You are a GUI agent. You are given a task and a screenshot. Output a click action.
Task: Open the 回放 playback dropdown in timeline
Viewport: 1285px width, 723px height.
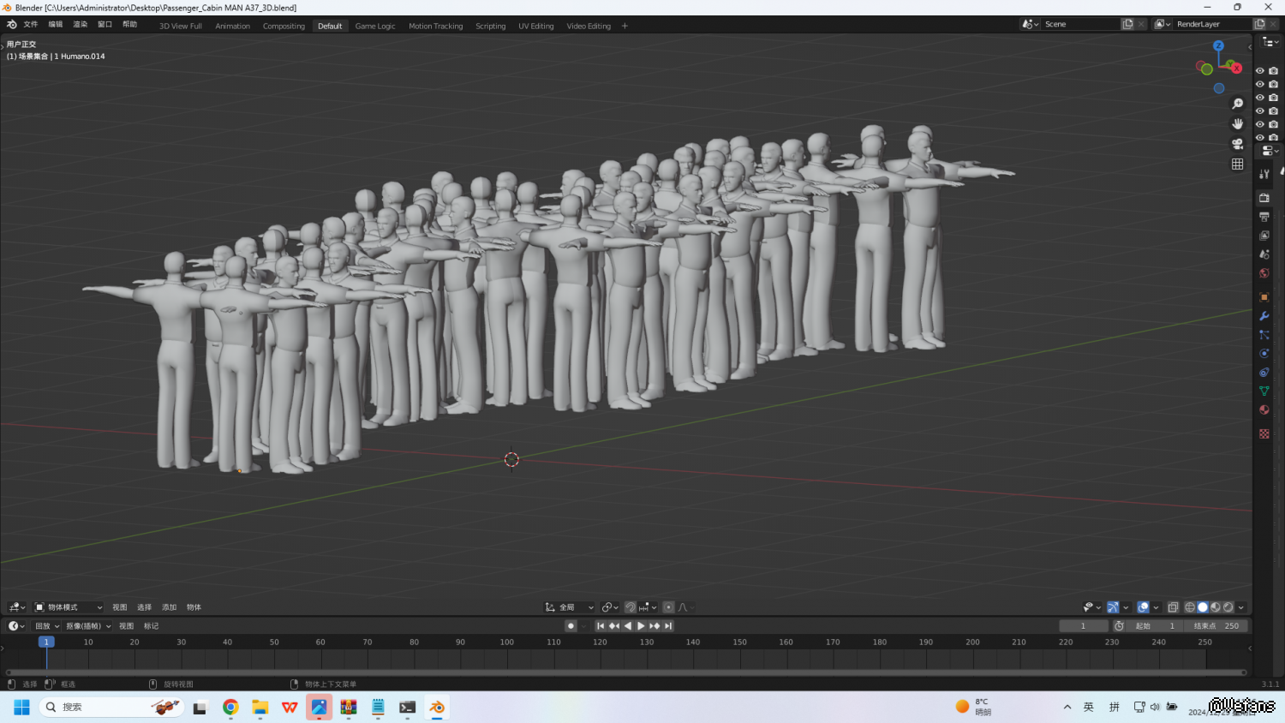click(x=47, y=626)
